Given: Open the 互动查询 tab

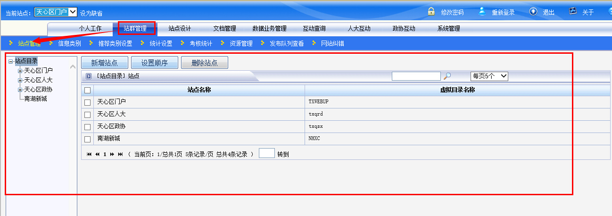Looking at the screenshot, I should 314,28.
